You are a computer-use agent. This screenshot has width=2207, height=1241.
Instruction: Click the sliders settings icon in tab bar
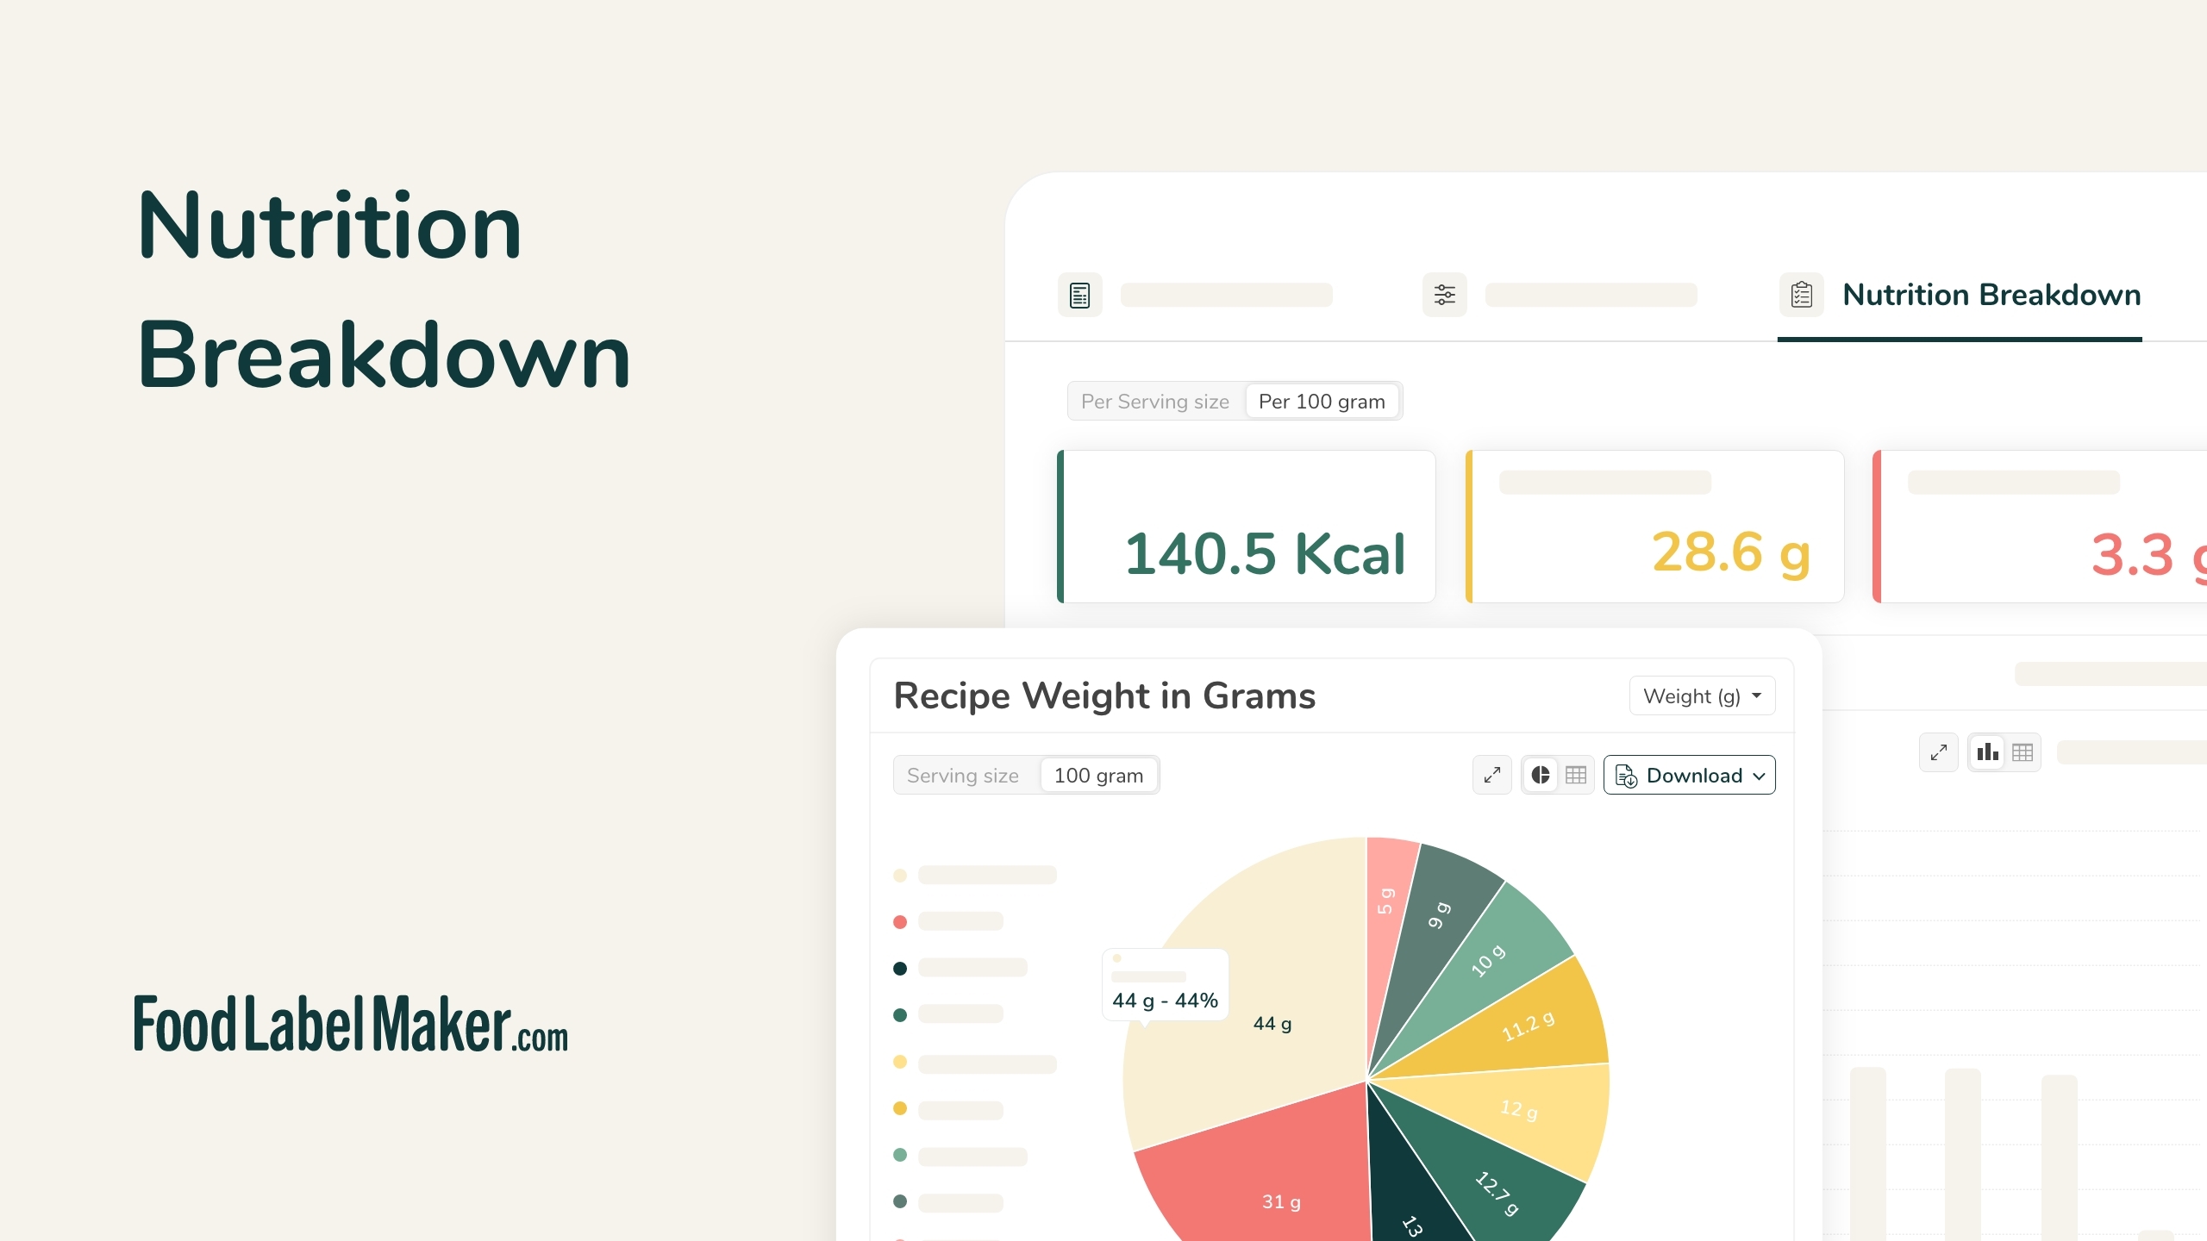click(1444, 295)
